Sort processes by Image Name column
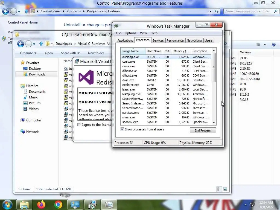The image size is (280, 210). 133,51
